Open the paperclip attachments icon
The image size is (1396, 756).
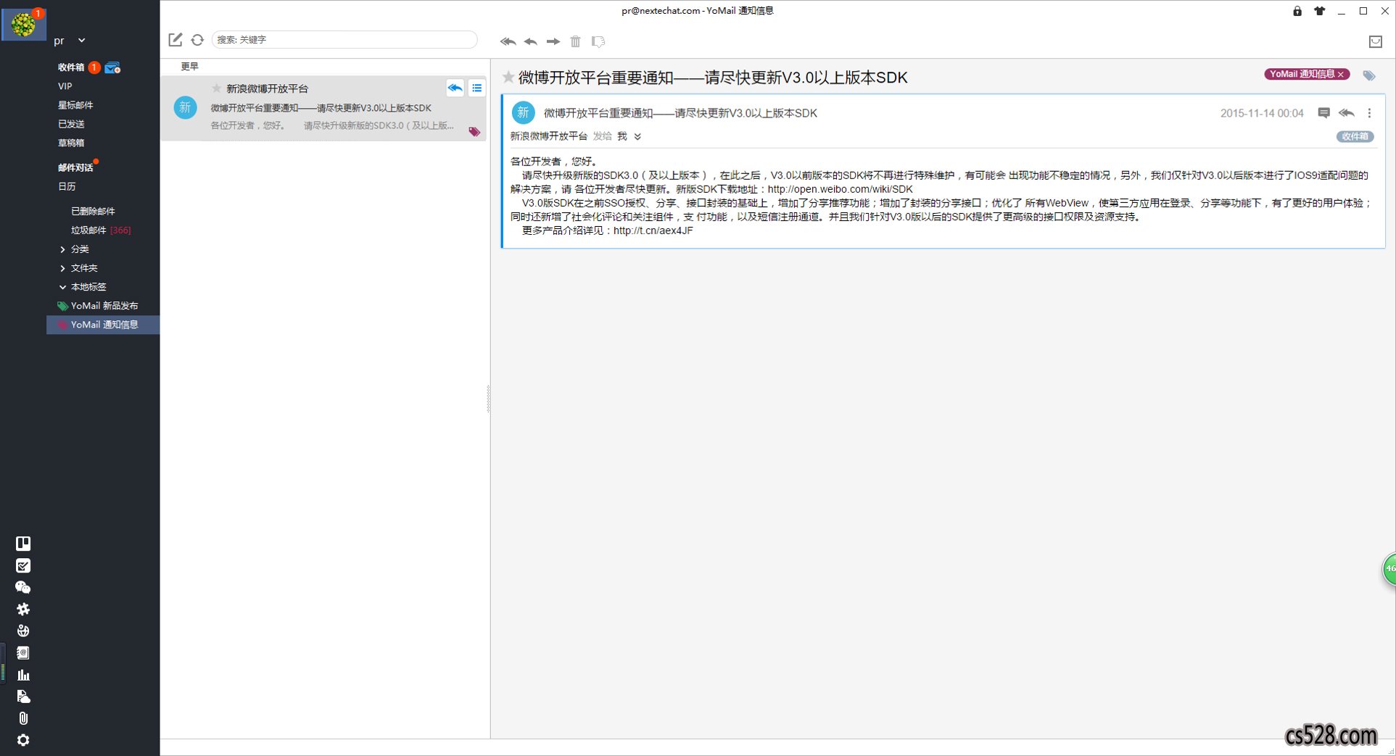(x=23, y=718)
